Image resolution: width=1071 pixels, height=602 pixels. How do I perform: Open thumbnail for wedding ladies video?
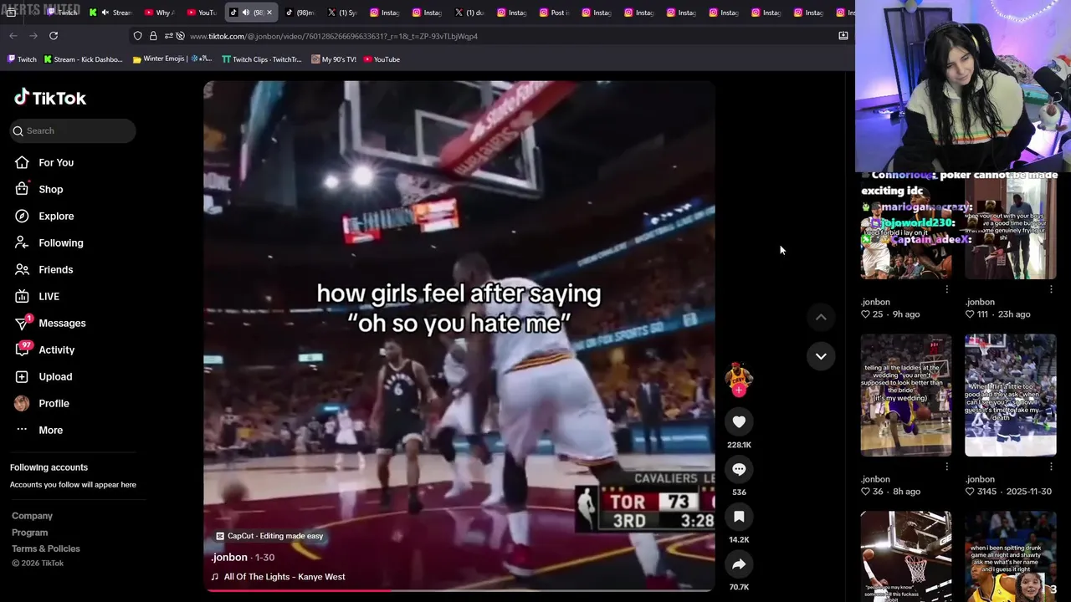[906, 395]
